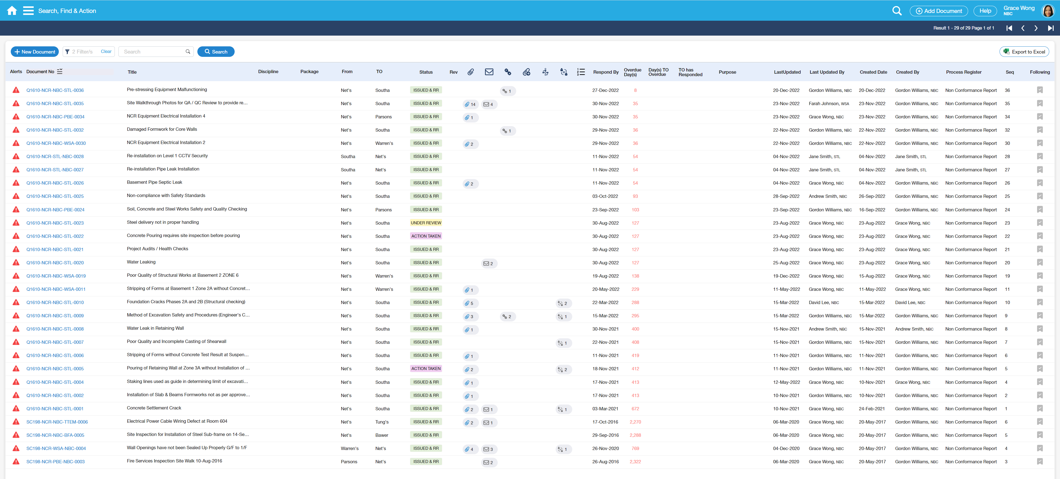Toggle following flag for Water Leaking row
Image resolution: width=1060 pixels, height=479 pixels.
tap(1039, 262)
